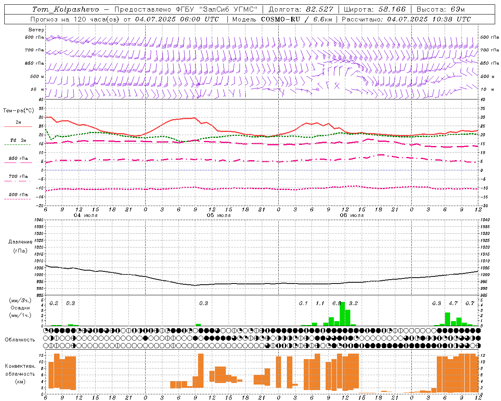Click the Конвективн. convective cloud label
The image size is (501, 401).
point(20,366)
